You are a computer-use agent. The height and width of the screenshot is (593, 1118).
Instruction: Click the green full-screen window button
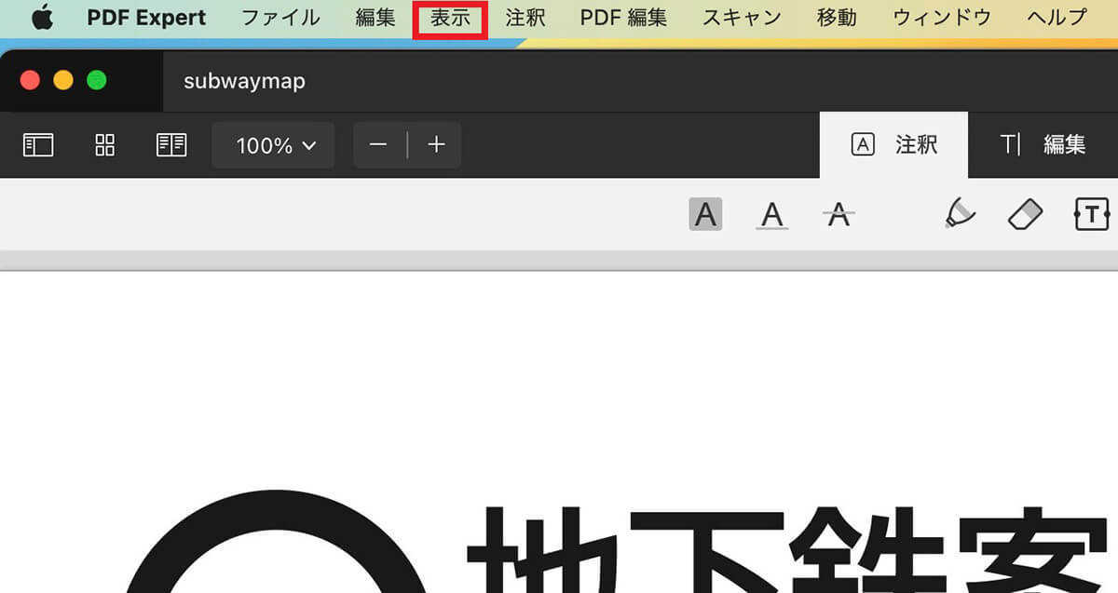(97, 80)
